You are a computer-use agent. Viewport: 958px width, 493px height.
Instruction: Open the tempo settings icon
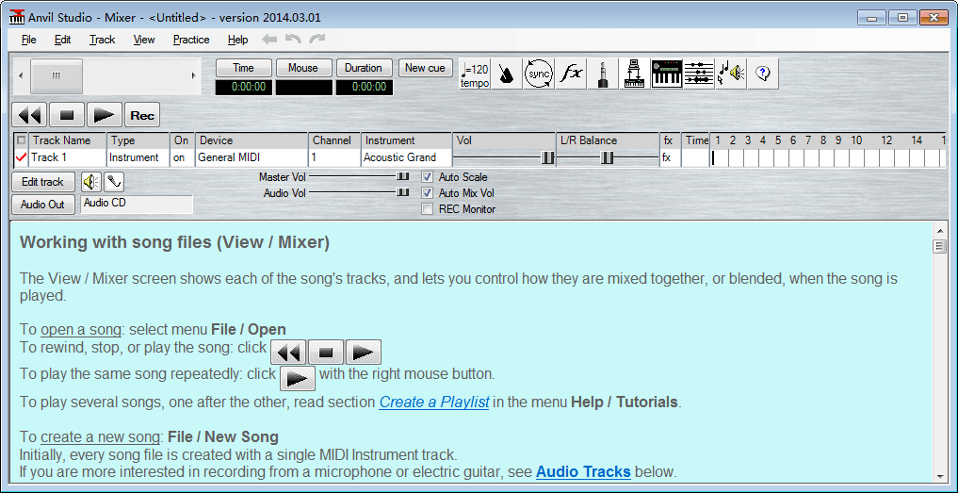[475, 74]
